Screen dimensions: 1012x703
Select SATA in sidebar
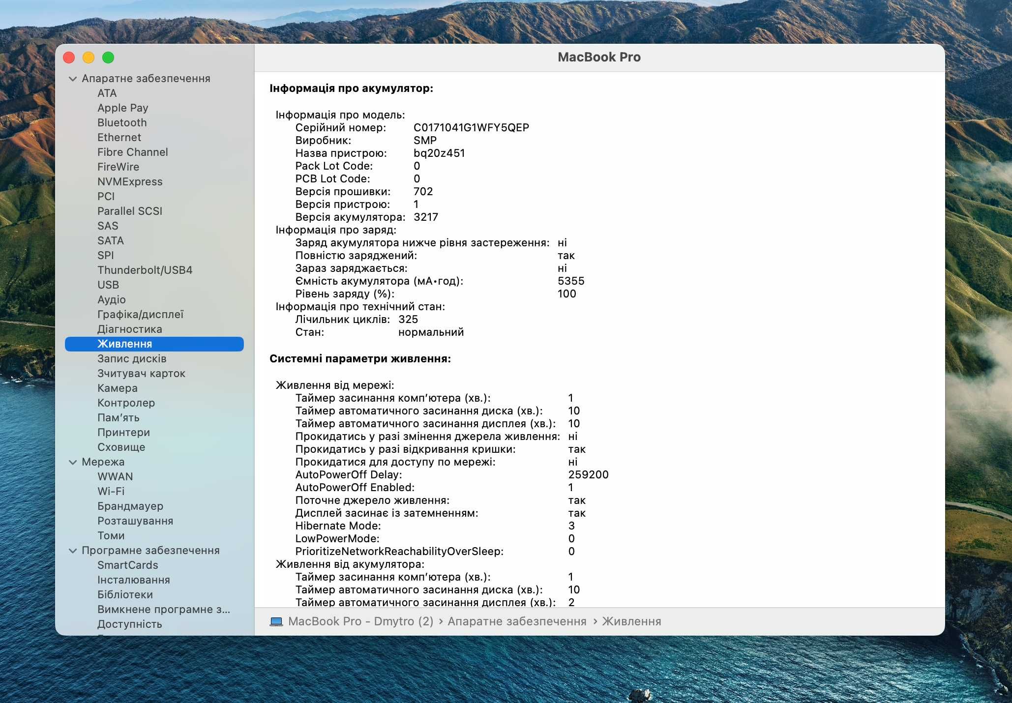pos(111,241)
